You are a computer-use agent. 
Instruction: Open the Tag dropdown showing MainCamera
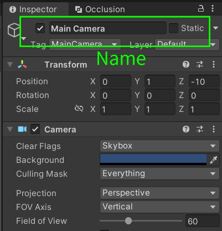click(x=85, y=44)
